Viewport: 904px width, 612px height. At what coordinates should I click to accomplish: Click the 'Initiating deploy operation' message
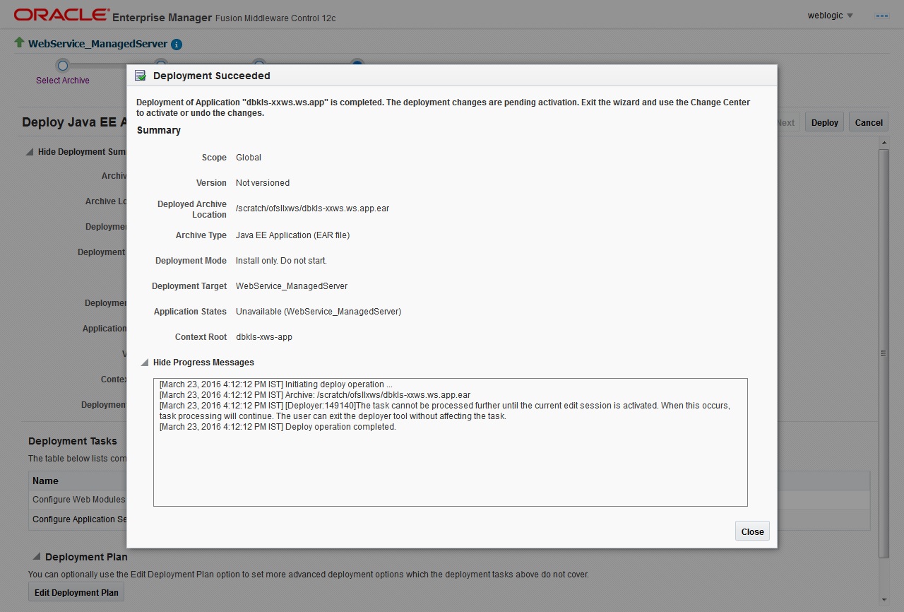point(275,384)
